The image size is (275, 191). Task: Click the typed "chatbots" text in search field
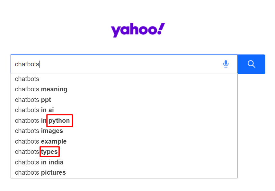pyautogui.click(x=27, y=64)
